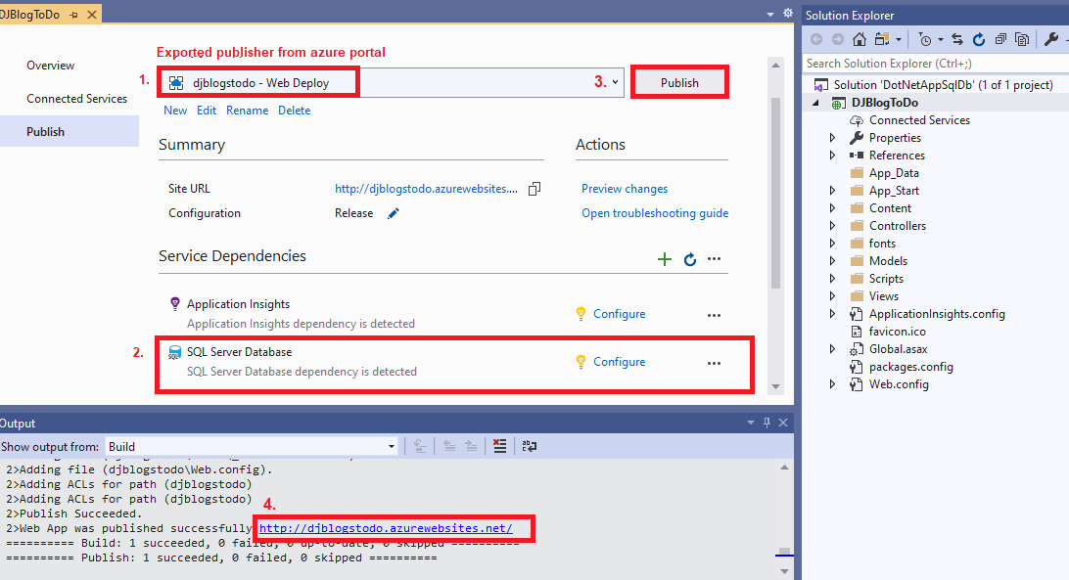The width and height of the screenshot is (1069, 580).
Task: Copy the Site URL to clipboard
Action: [x=534, y=189]
